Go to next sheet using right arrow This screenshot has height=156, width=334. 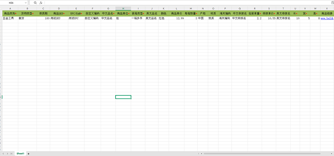pyautogui.click(x=7, y=153)
